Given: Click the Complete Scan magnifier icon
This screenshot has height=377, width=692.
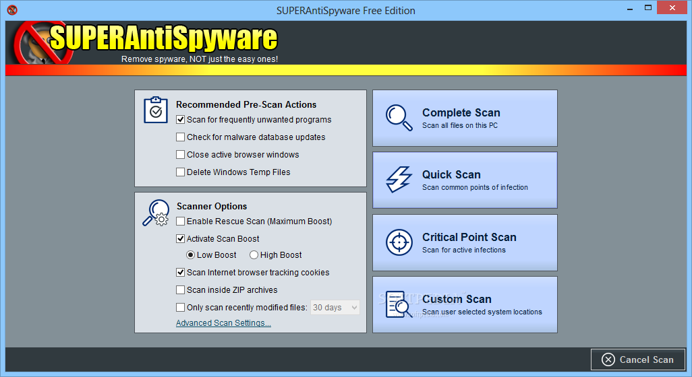Looking at the screenshot, I should click(x=399, y=118).
